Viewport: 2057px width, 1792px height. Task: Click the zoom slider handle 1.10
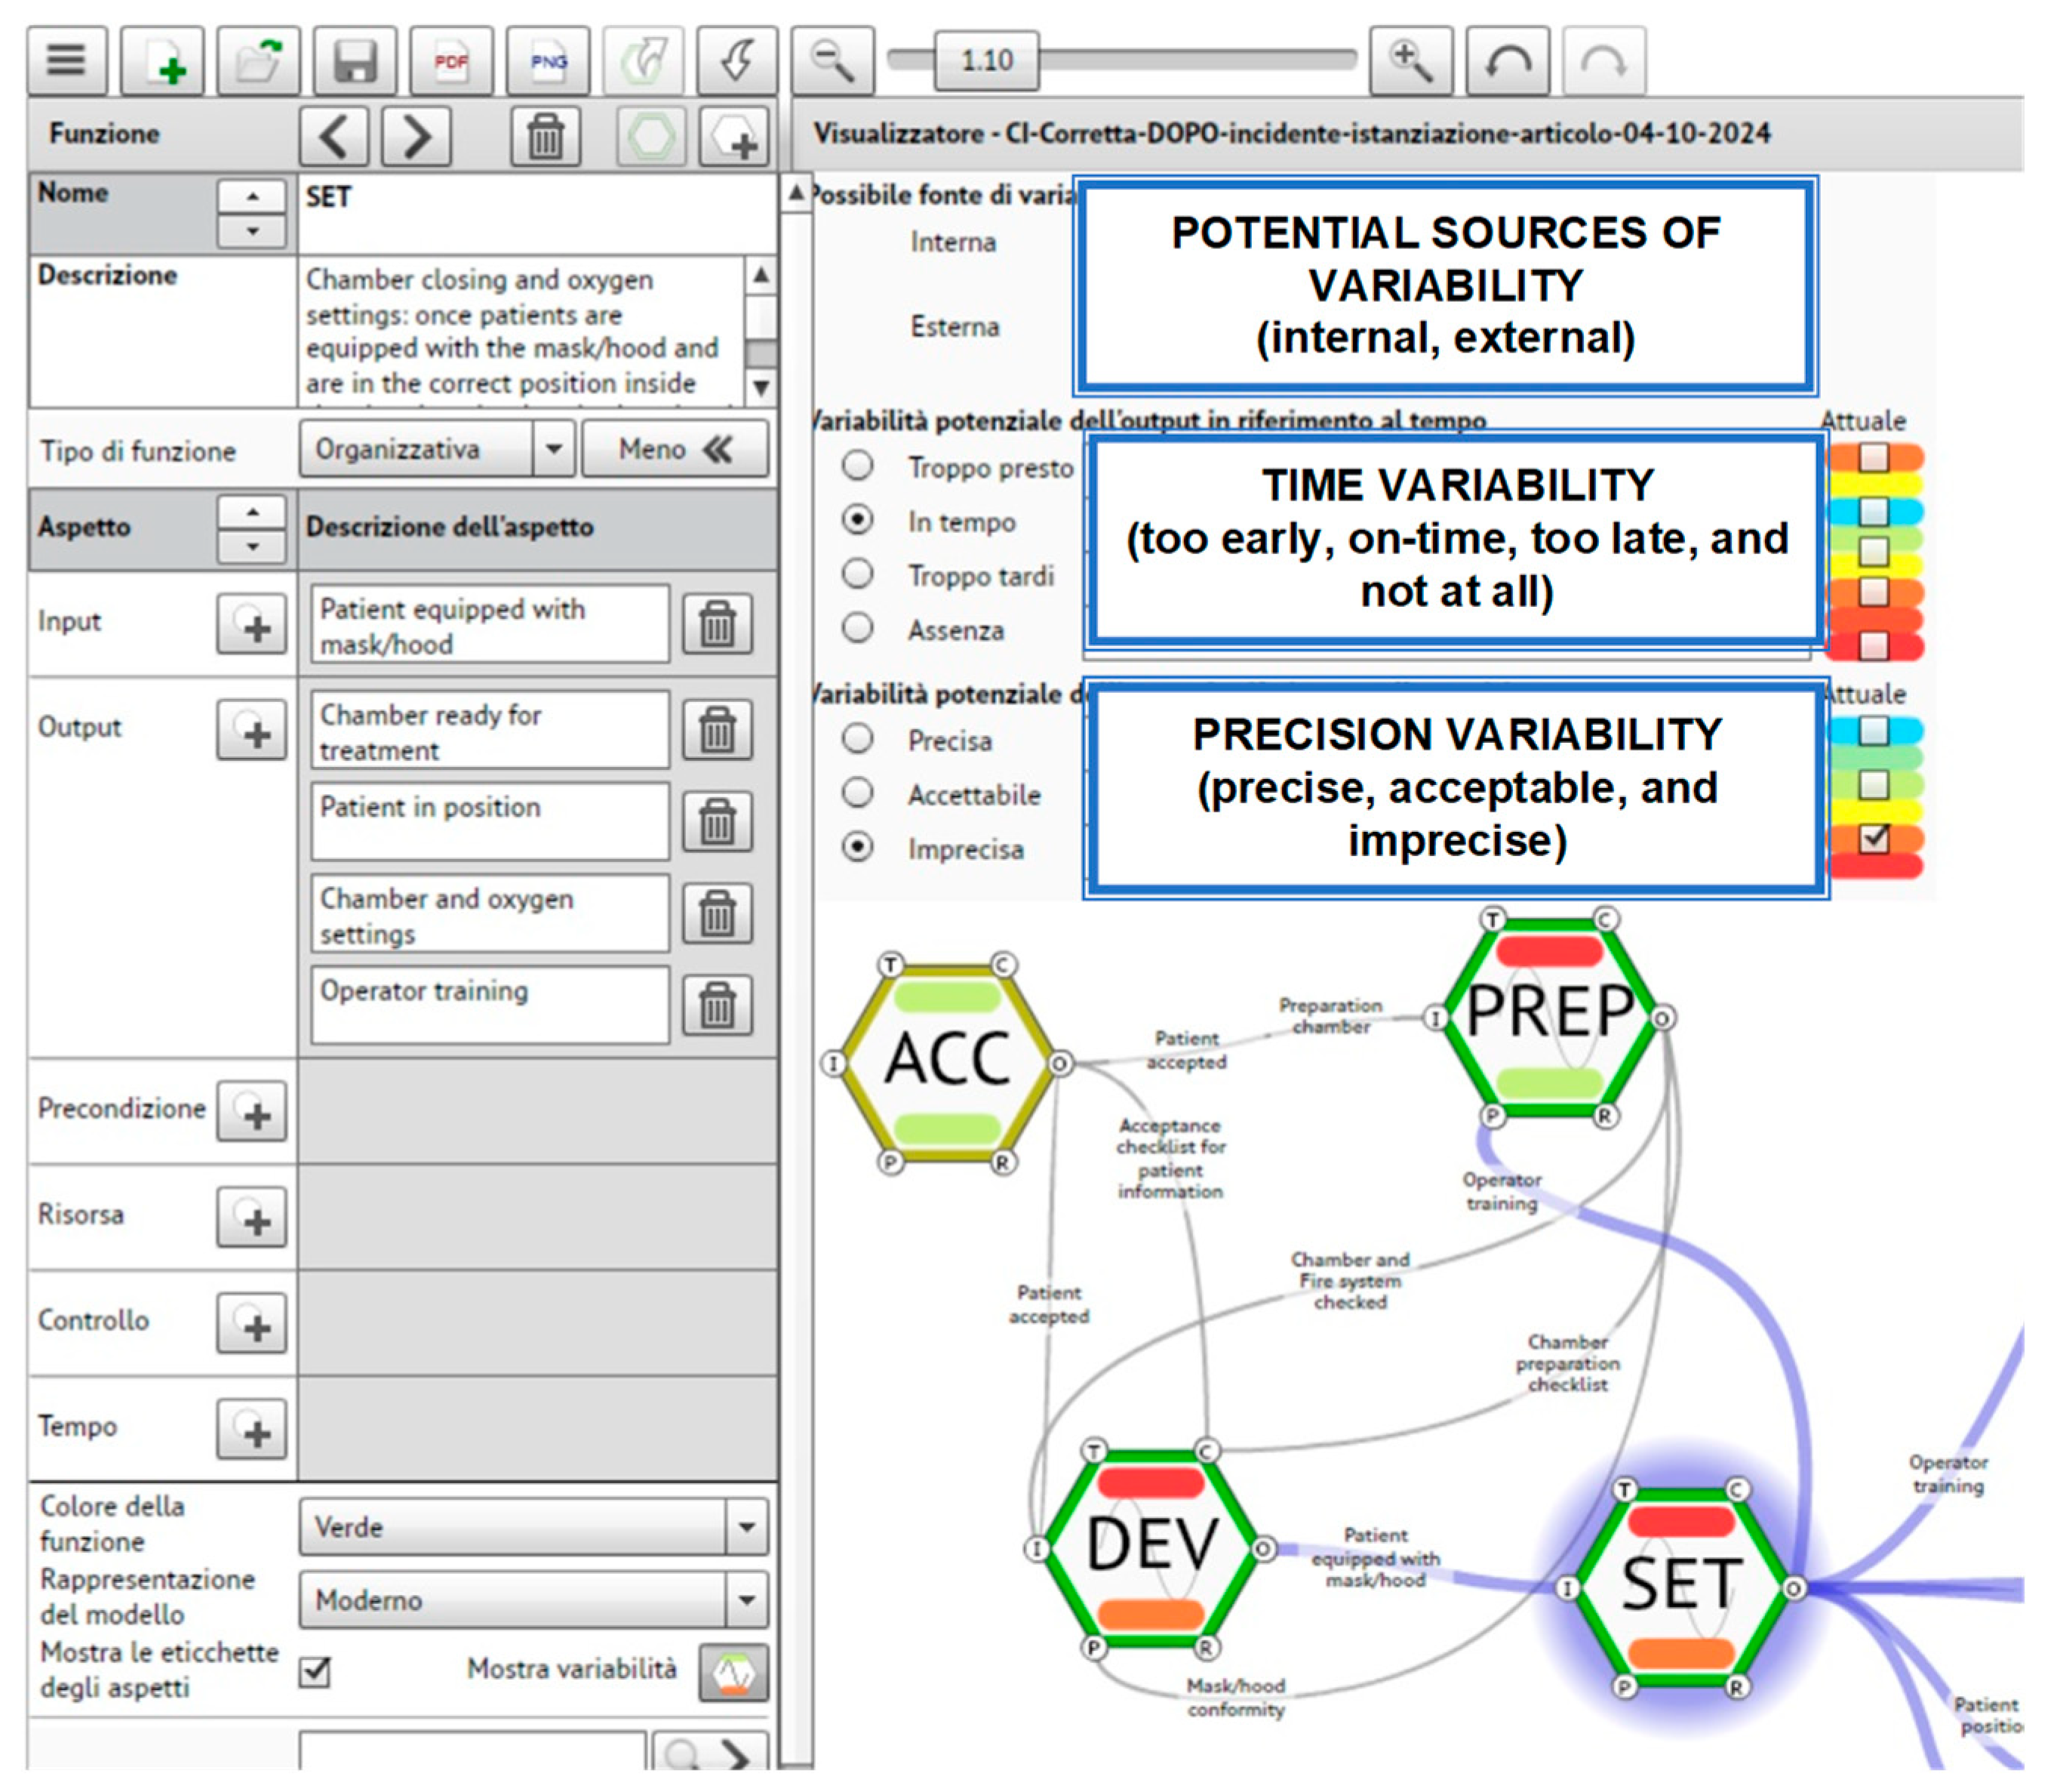click(985, 60)
